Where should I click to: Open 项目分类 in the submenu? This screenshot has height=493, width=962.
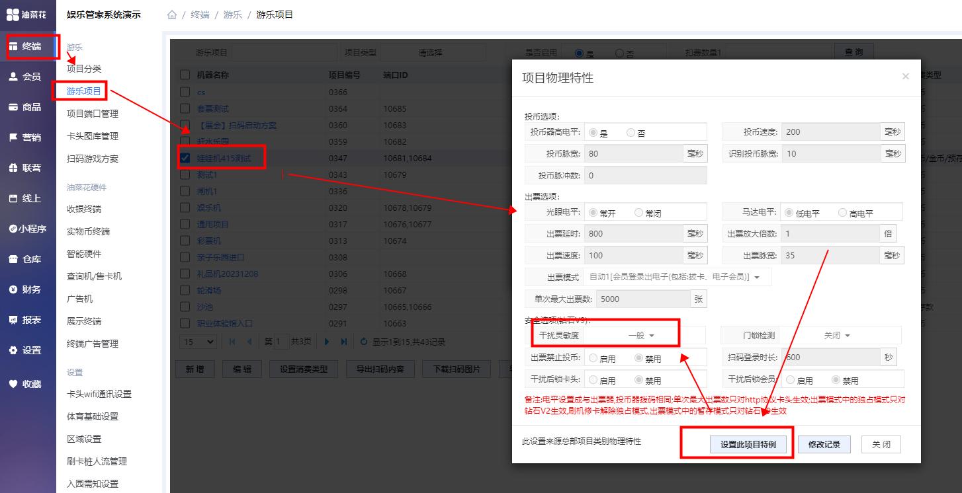point(84,69)
